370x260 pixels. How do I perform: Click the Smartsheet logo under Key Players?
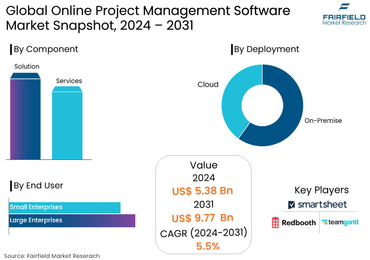[x=317, y=204]
